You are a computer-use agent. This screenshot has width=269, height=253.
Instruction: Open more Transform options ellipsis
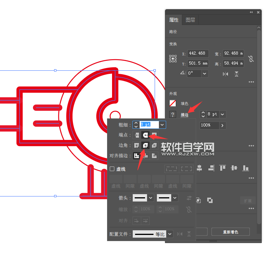[251, 82]
